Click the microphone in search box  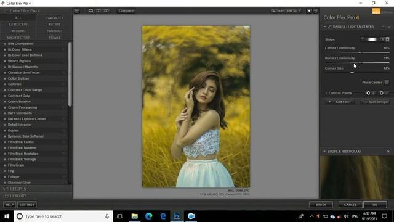107,216
